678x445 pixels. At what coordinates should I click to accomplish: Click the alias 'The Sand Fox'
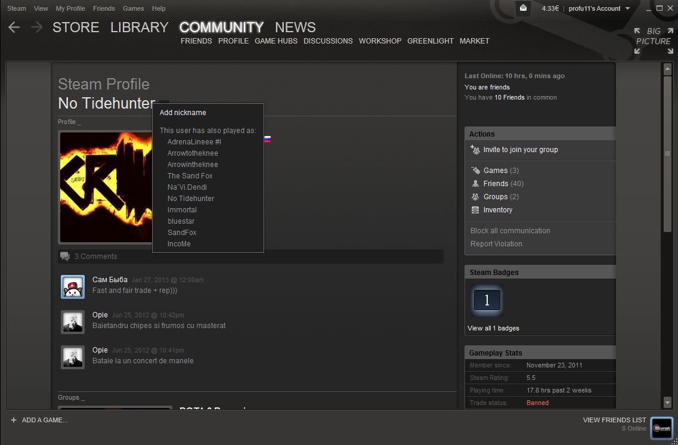point(190,175)
